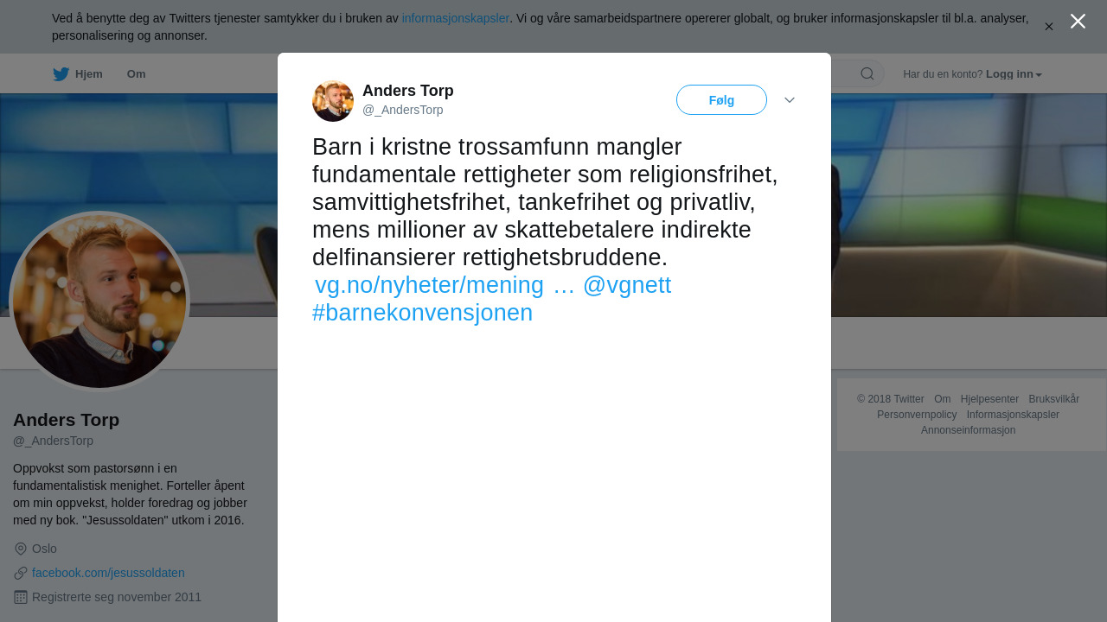Open the #barnekonvensjonen hashtag
Viewport: 1107px width, 622px height.
click(422, 313)
